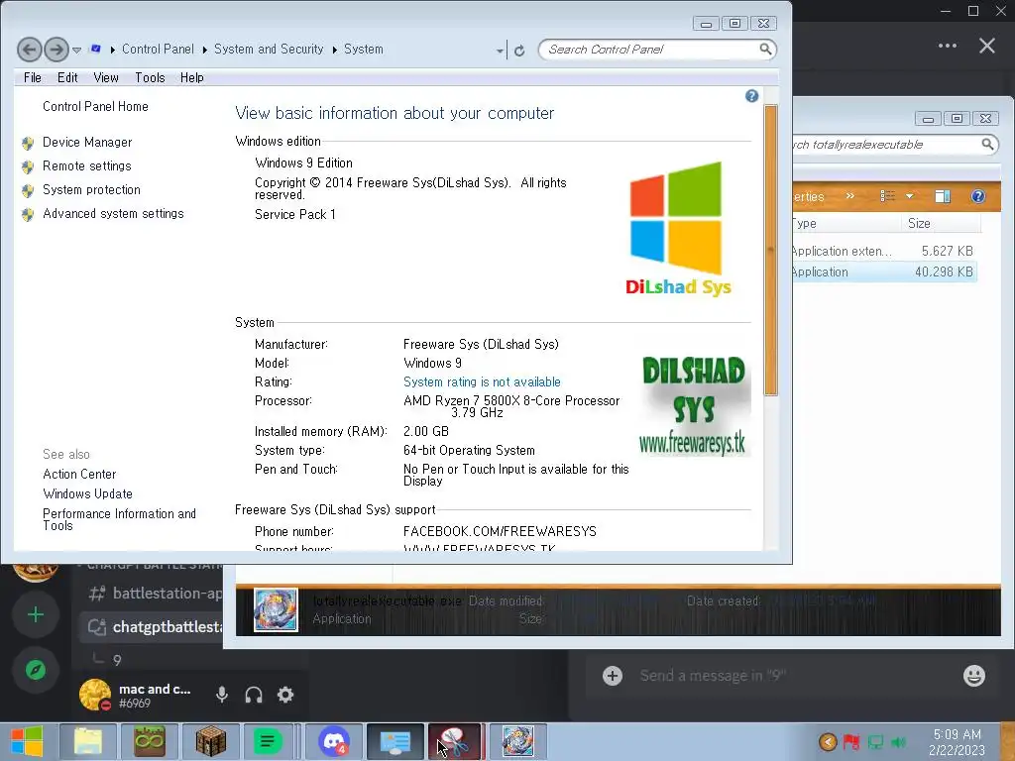Select 'Control Panel' in the address breadcrumb
This screenshot has width=1015, height=761.
tap(158, 50)
